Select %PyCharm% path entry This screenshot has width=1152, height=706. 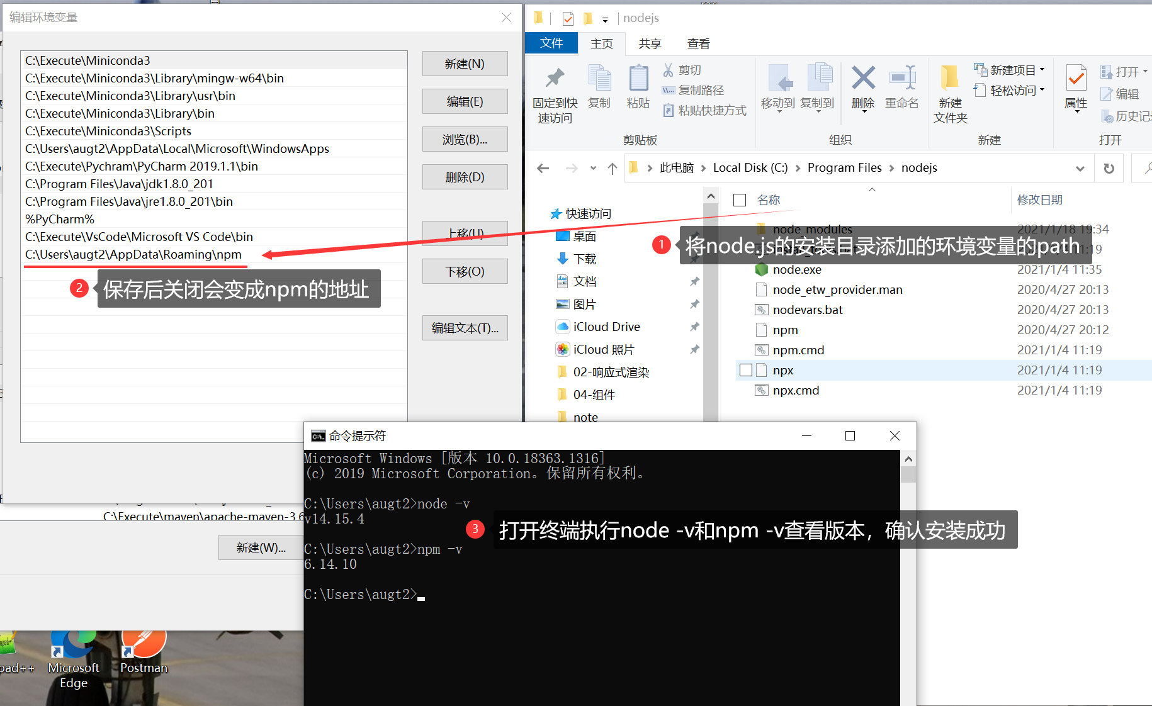[x=214, y=219]
